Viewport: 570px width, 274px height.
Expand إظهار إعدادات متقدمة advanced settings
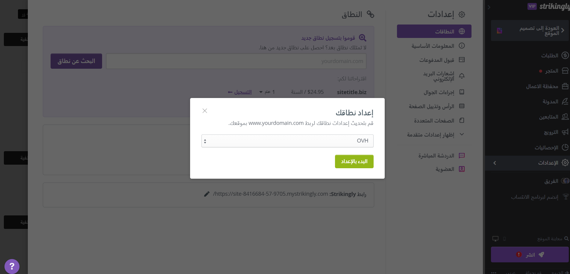tap(434, 135)
